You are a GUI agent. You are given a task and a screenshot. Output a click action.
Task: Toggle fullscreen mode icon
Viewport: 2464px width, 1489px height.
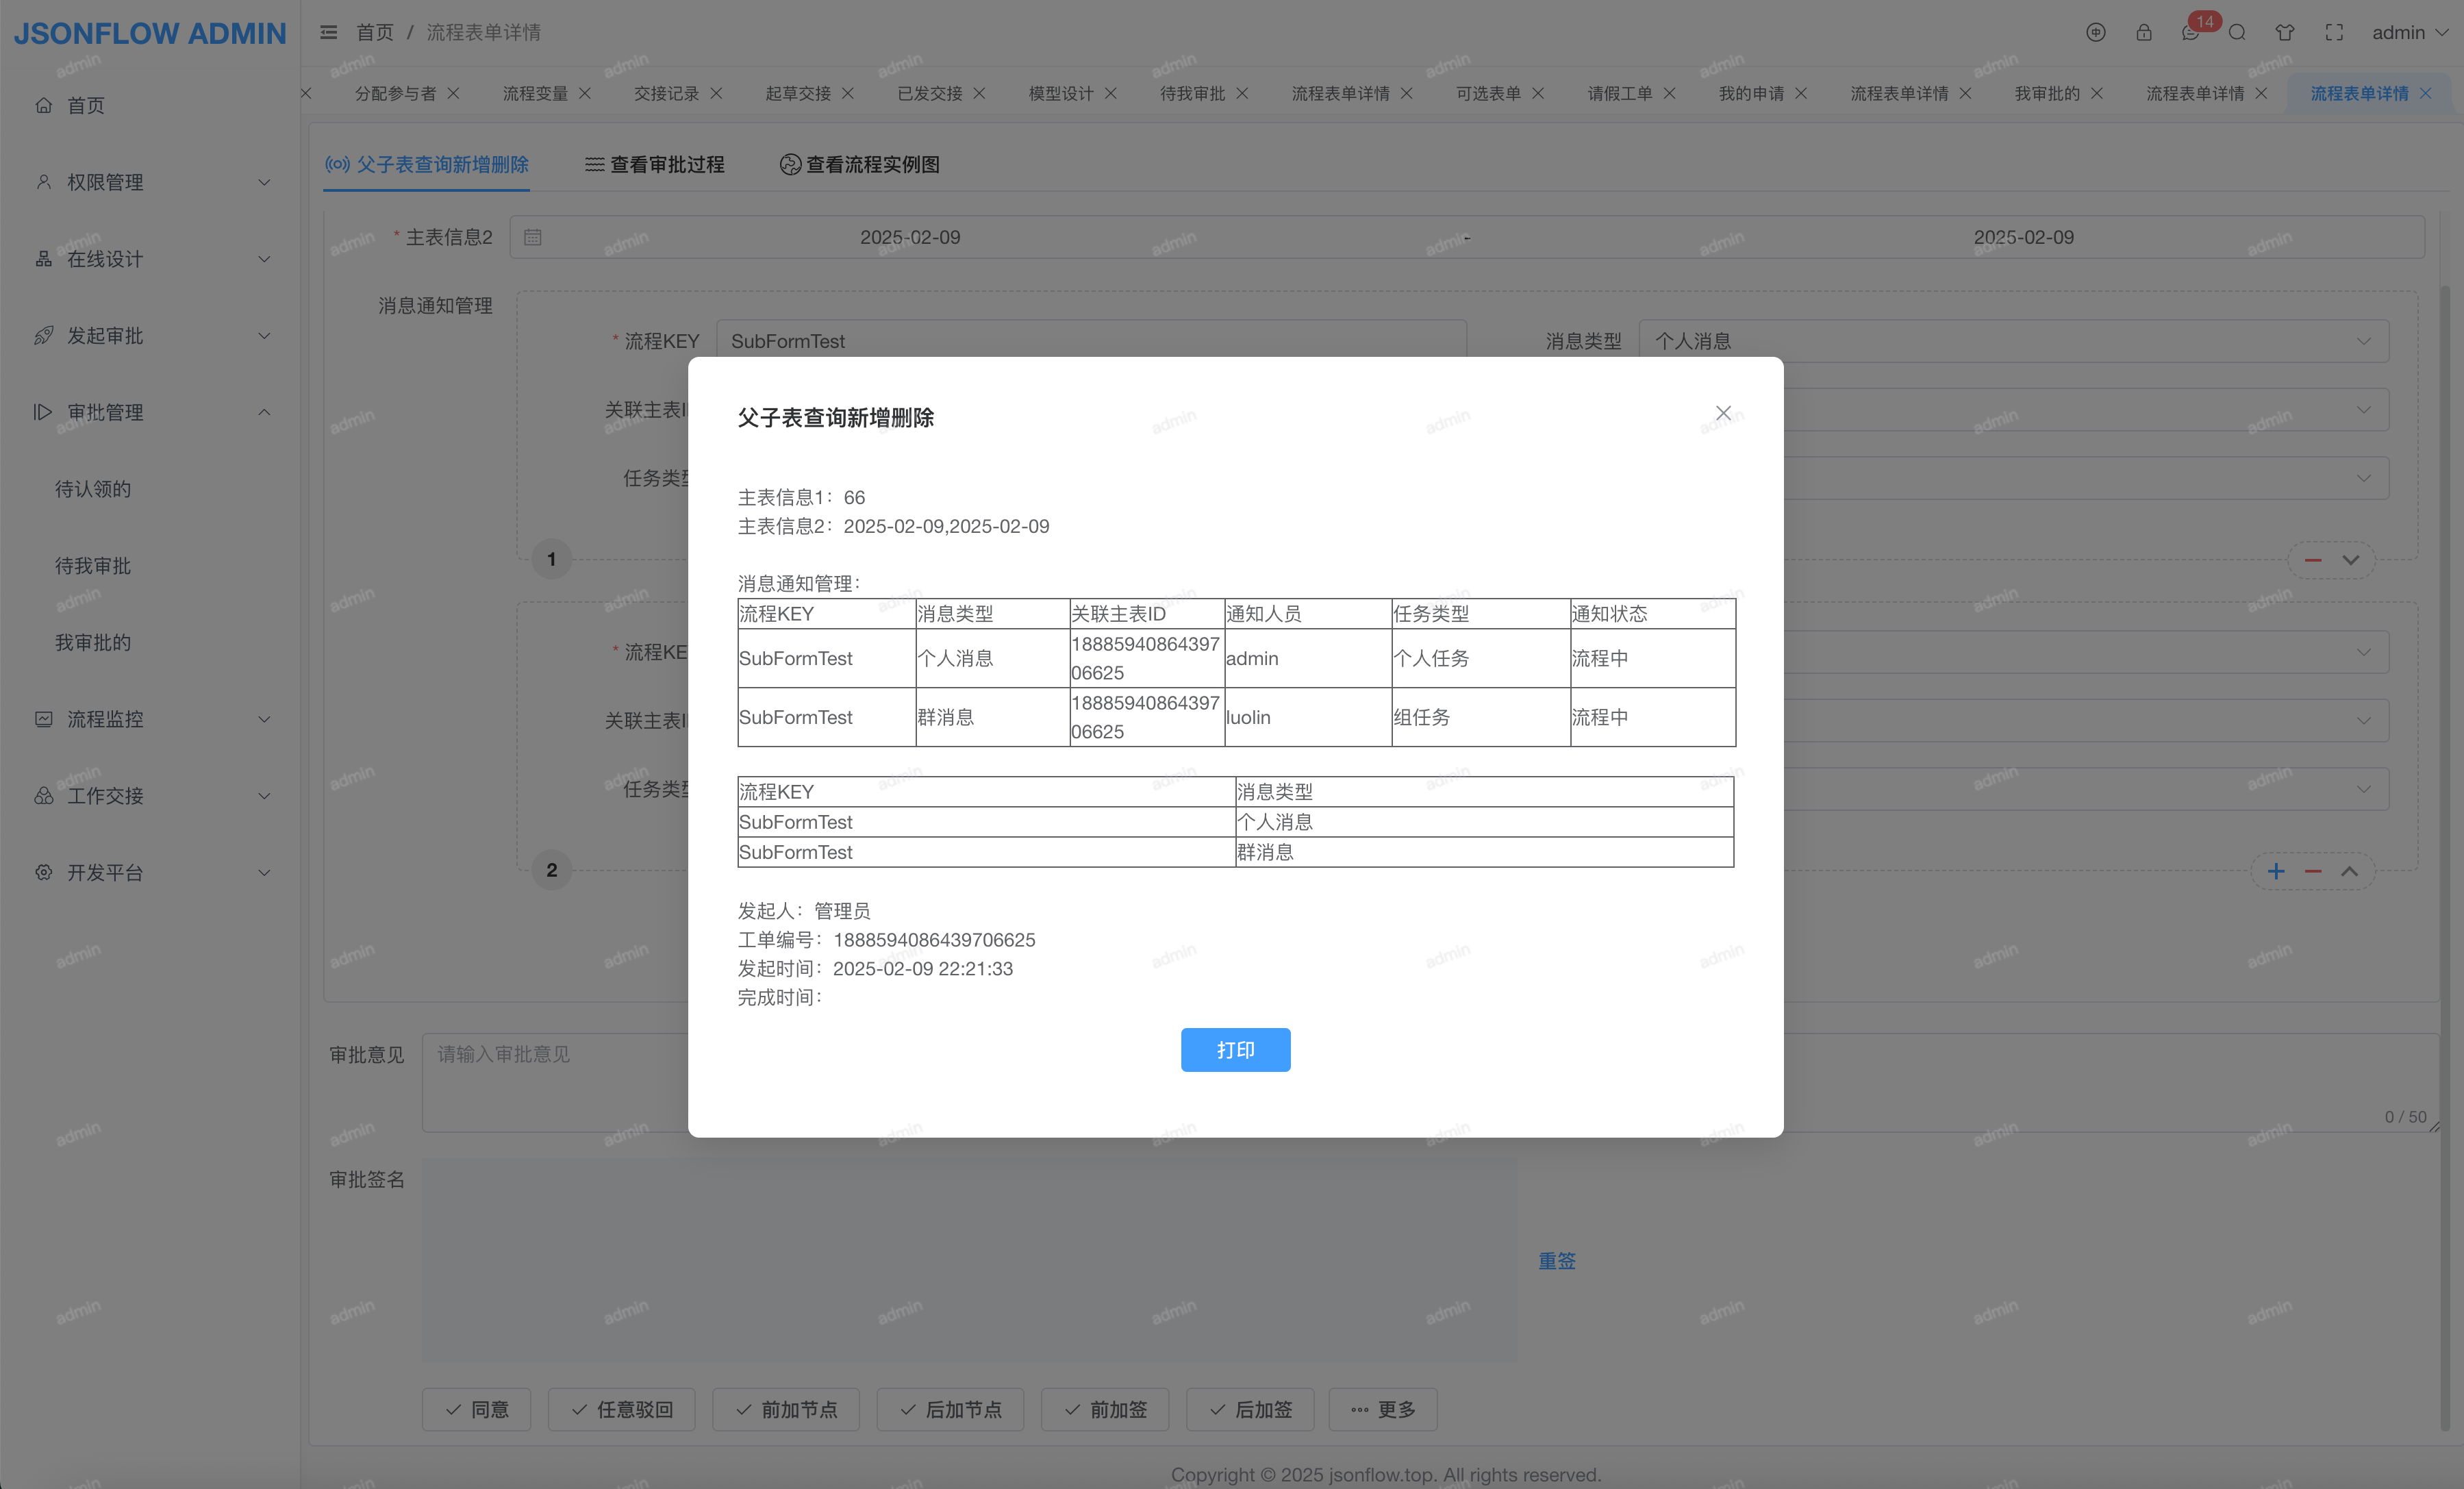coord(2334,32)
